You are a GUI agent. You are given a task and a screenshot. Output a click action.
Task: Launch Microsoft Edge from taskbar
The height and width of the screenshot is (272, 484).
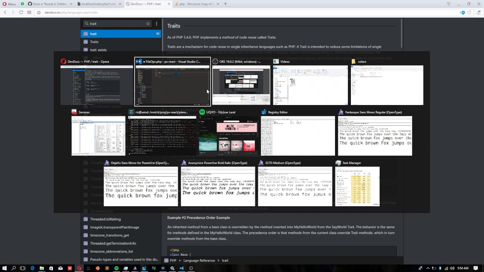click(x=32, y=268)
